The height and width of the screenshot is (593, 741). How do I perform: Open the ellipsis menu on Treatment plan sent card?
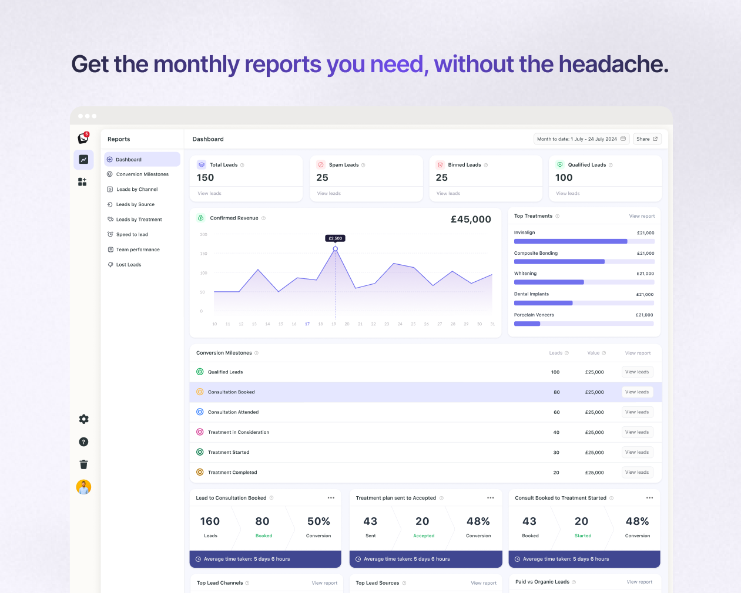pos(491,497)
